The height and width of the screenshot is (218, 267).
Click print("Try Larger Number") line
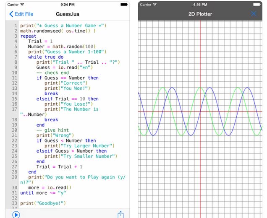[79, 146]
